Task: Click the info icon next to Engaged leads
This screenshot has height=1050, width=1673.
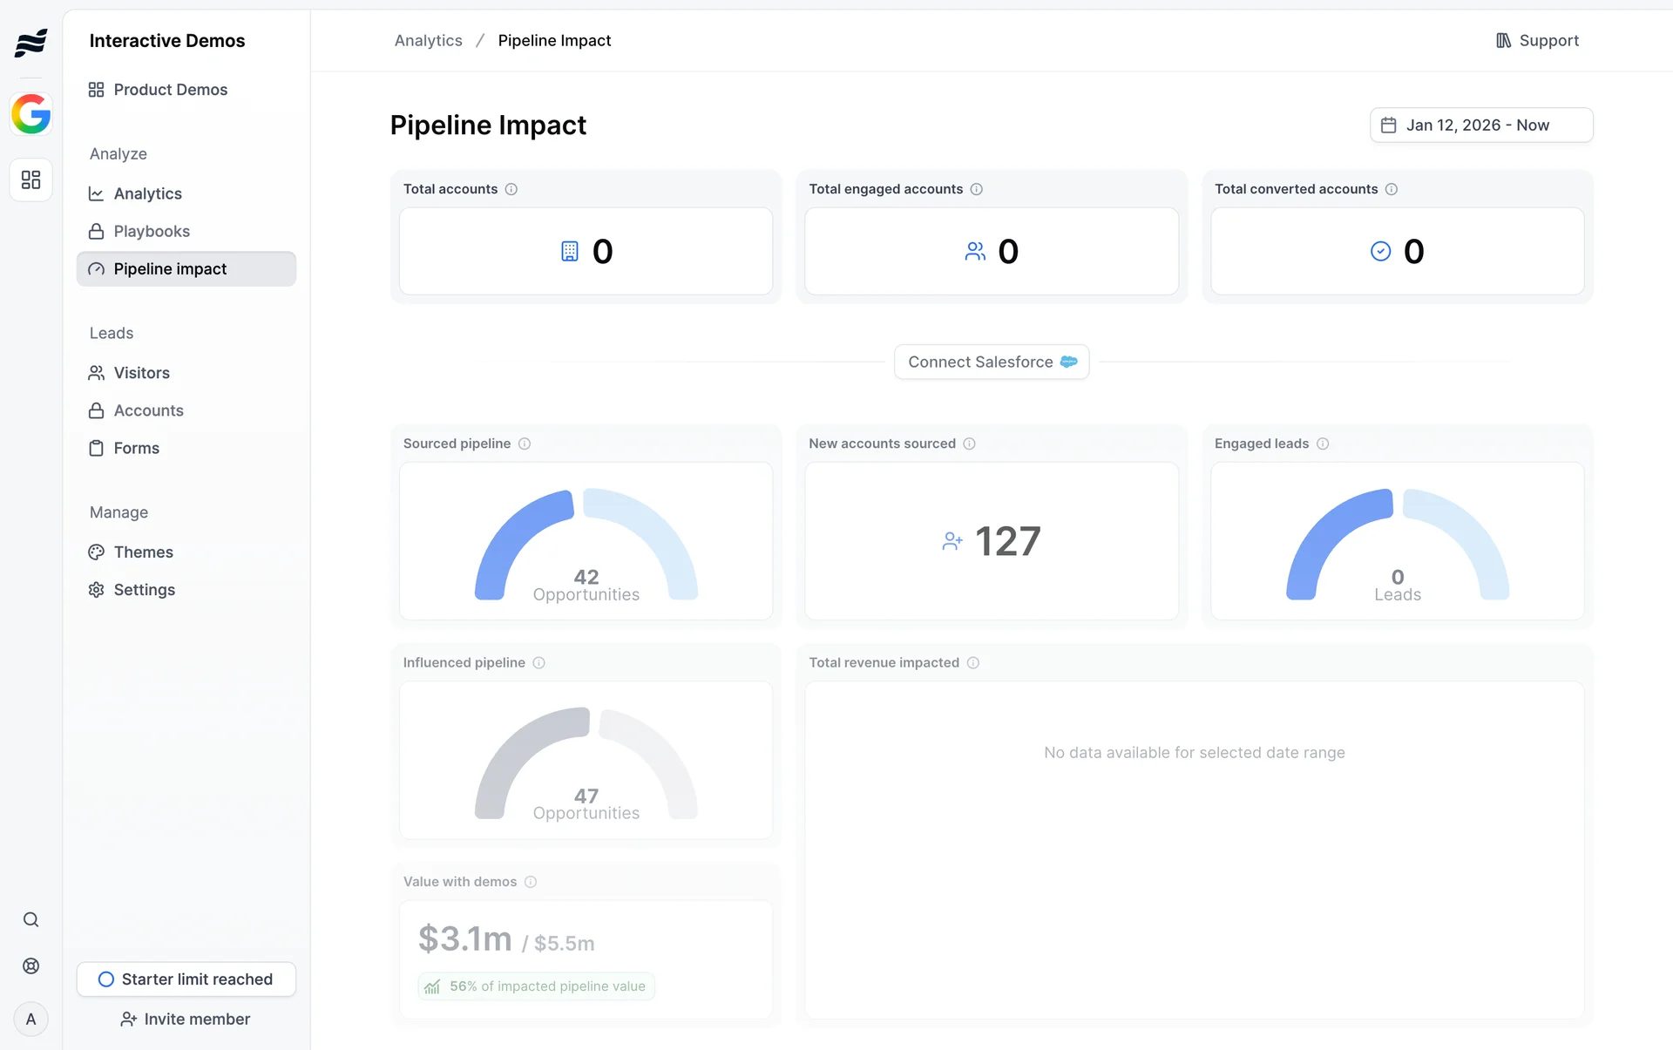Action: pos(1323,444)
